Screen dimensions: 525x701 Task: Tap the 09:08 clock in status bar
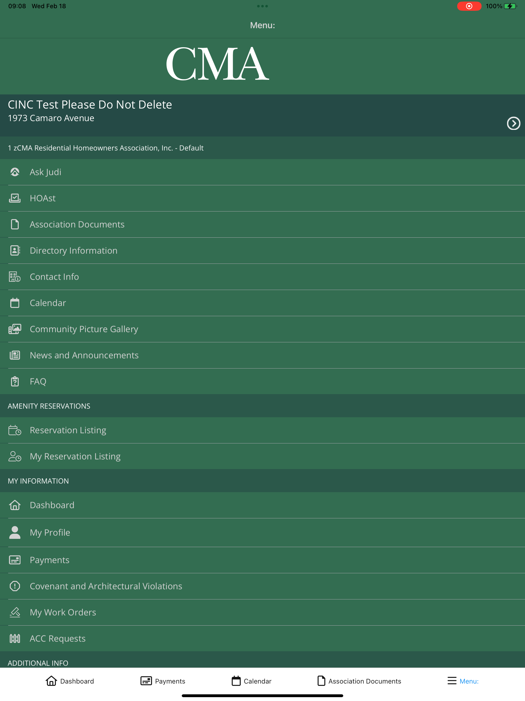[17, 6]
